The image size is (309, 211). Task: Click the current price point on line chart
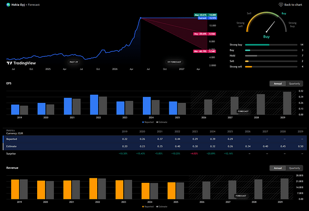[x=141, y=18]
